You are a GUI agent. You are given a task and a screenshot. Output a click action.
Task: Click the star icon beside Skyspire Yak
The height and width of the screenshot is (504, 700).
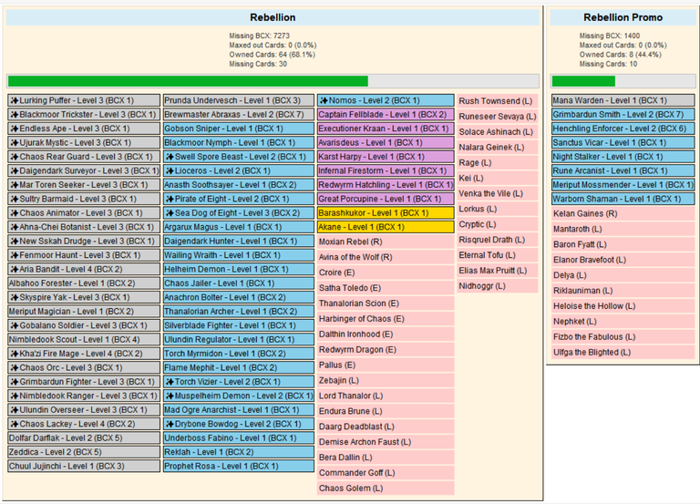click(x=15, y=297)
